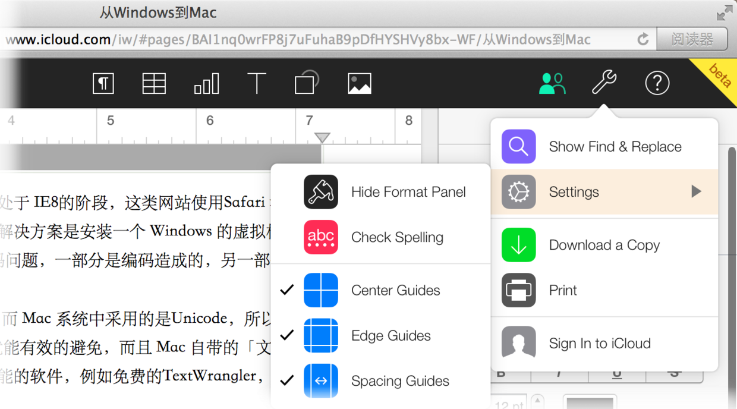Choose Download a Copy
This screenshot has width=737, height=409.
coord(604,245)
